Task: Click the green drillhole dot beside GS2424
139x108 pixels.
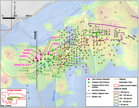Action: tap(30, 62)
